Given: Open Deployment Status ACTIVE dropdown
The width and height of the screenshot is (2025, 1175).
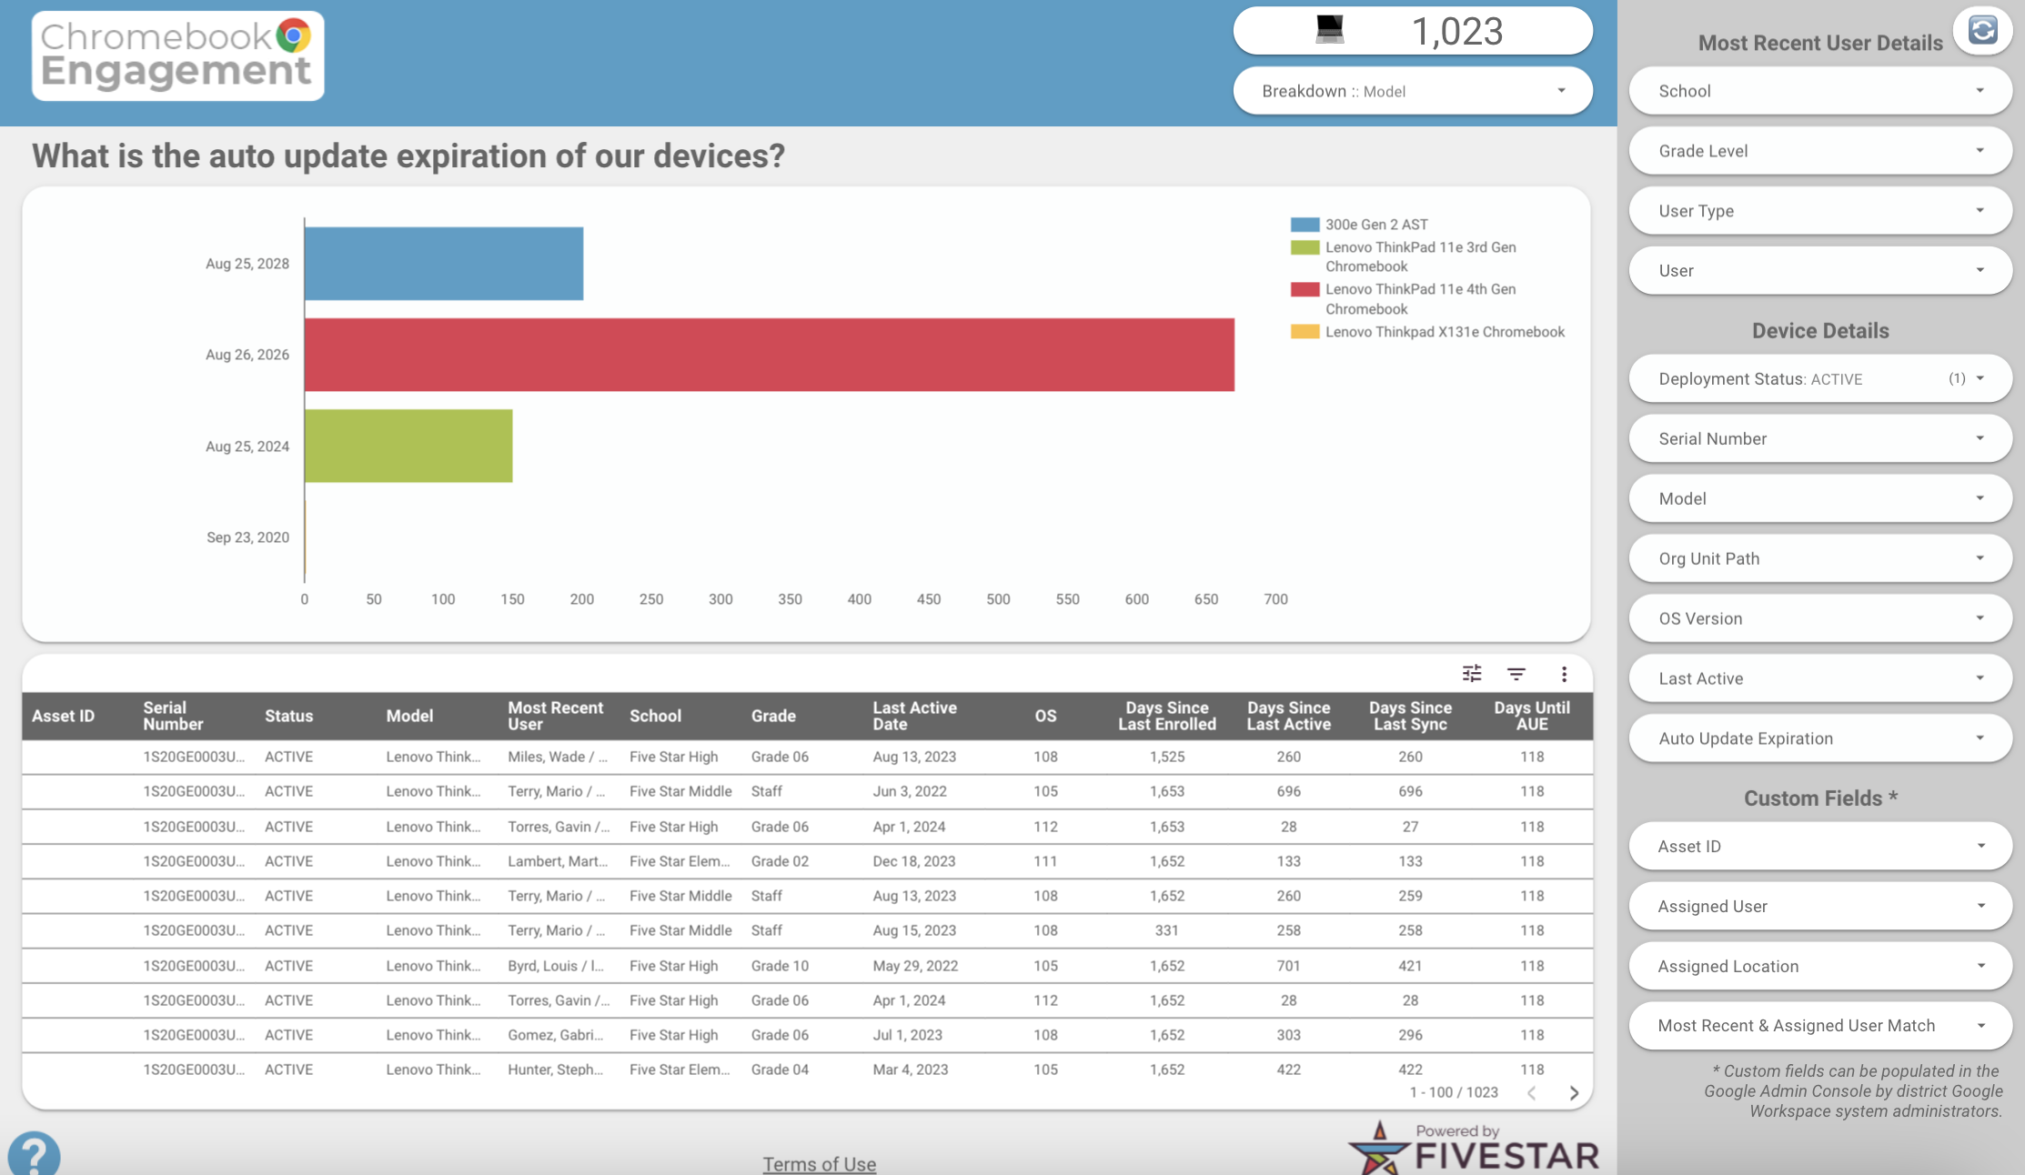Looking at the screenshot, I should point(1820,378).
